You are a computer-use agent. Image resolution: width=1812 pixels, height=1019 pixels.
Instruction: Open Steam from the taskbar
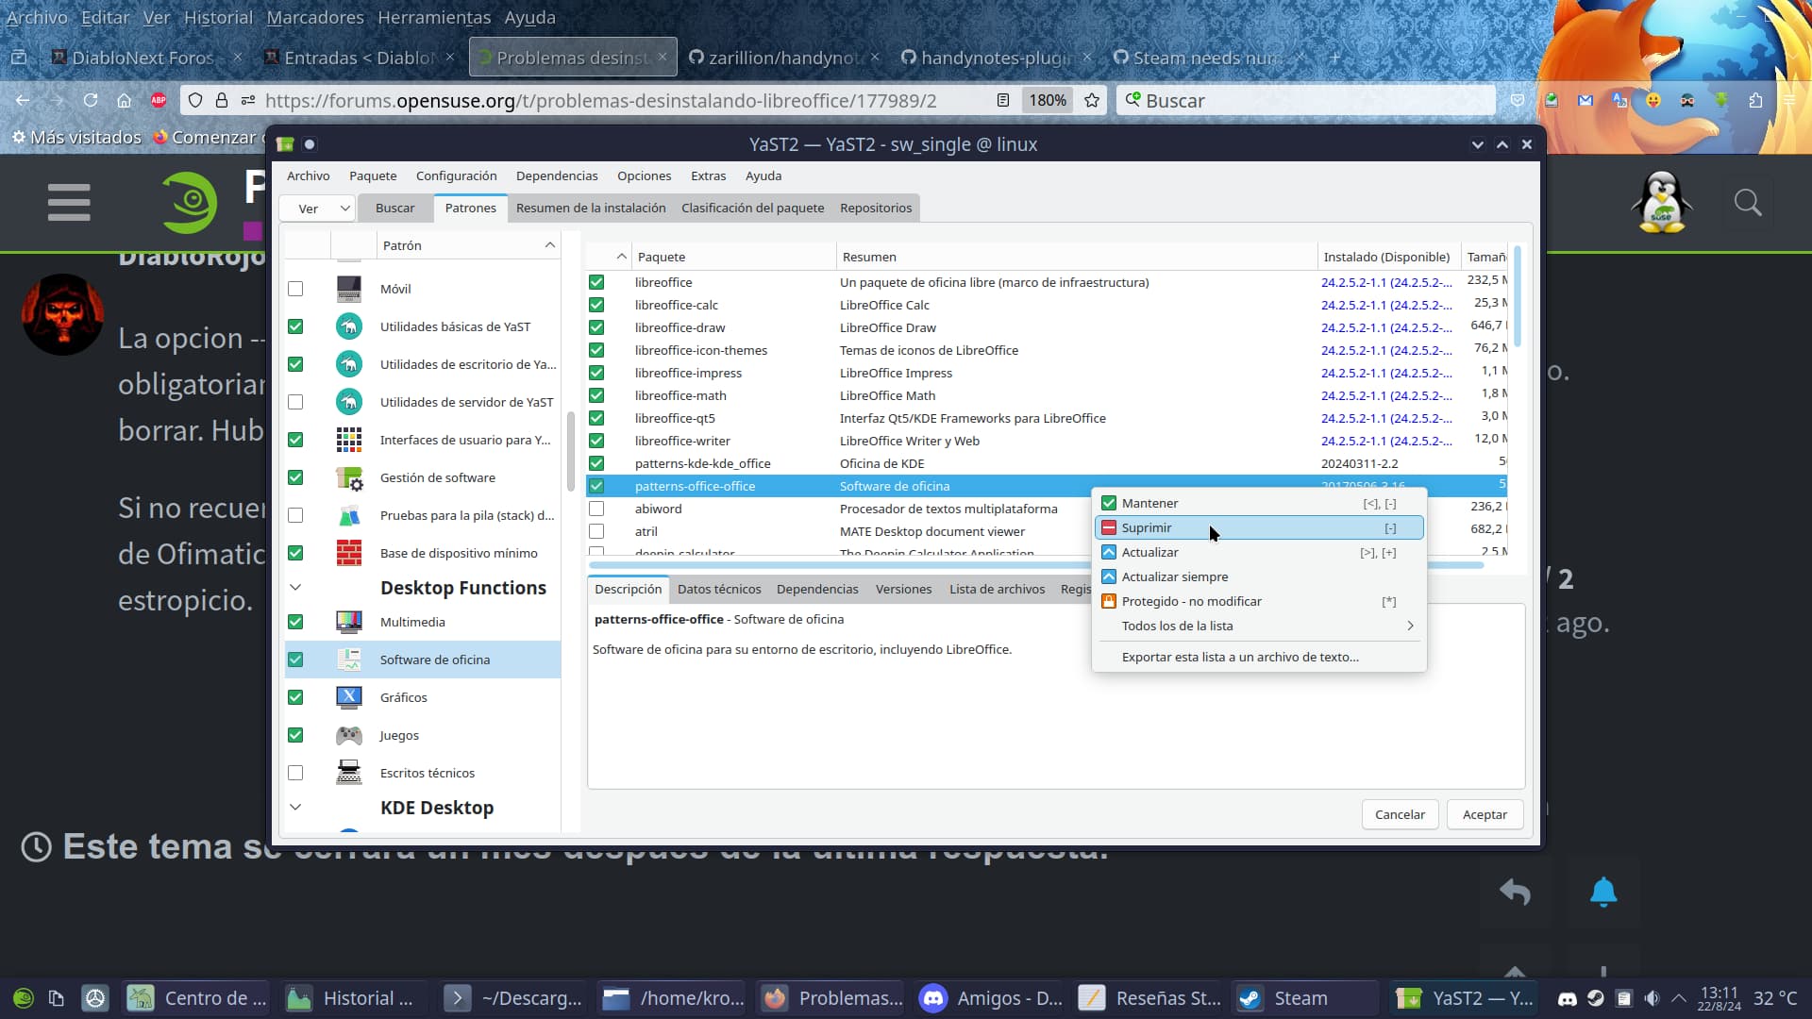[x=1300, y=998]
